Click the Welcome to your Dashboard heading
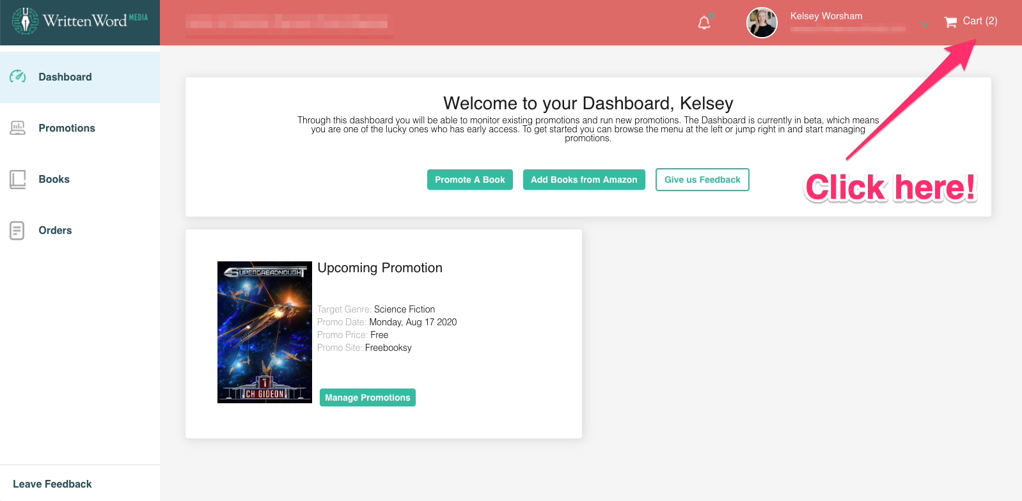 click(588, 104)
